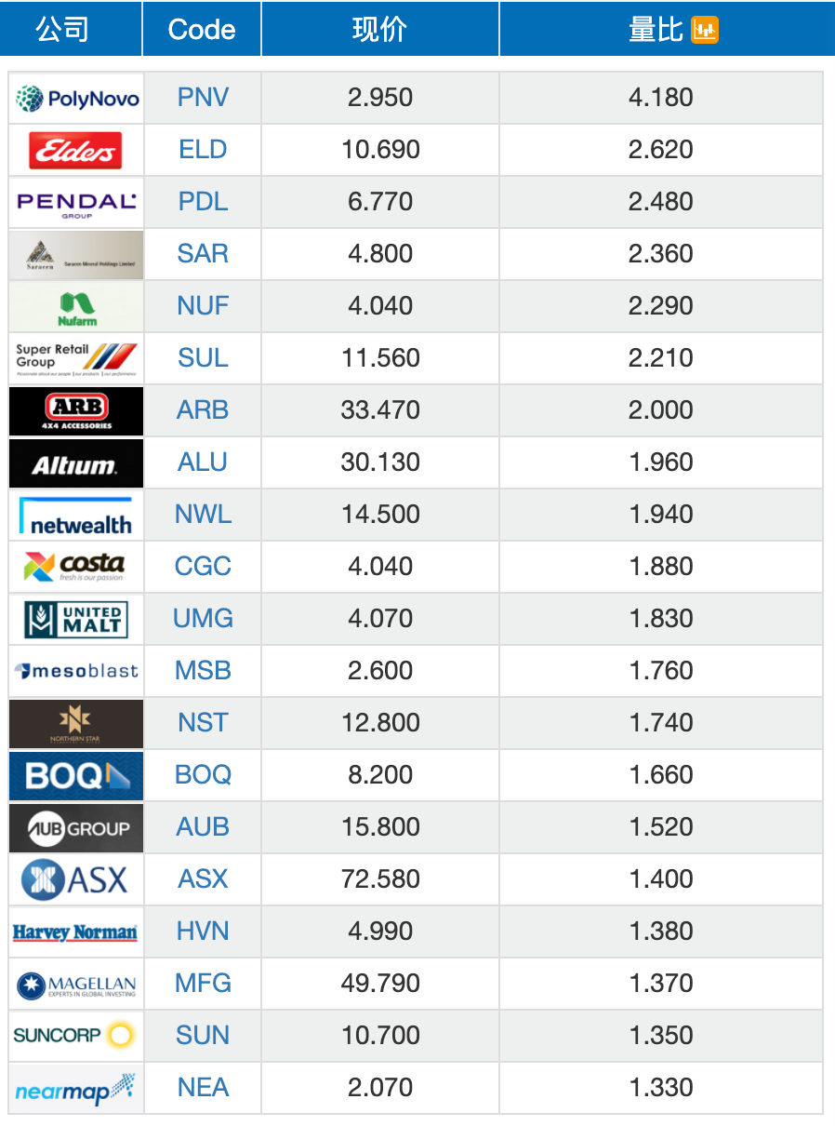Screen dimensions: 835x1126
Task: Click the UMG code link
Action: pos(203,619)
